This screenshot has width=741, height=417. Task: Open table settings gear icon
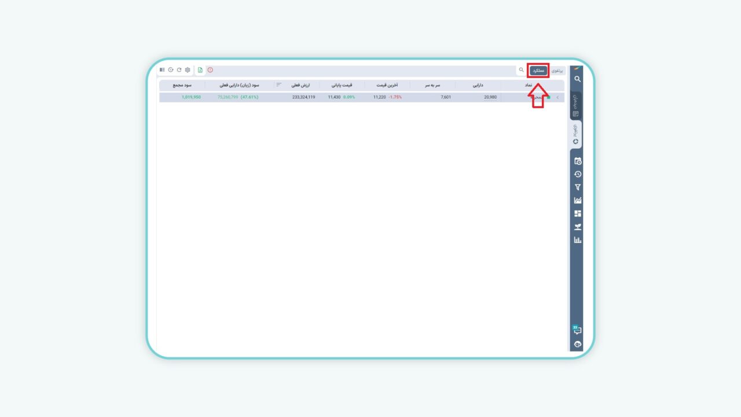[x=188, y=70]
